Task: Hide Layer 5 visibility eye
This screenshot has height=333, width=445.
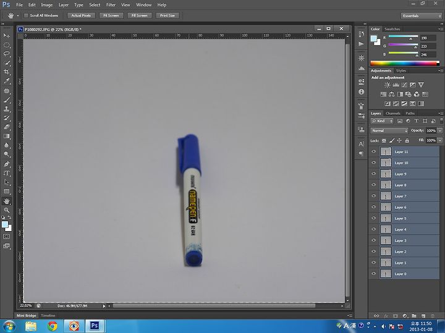Action: (373, 218)
